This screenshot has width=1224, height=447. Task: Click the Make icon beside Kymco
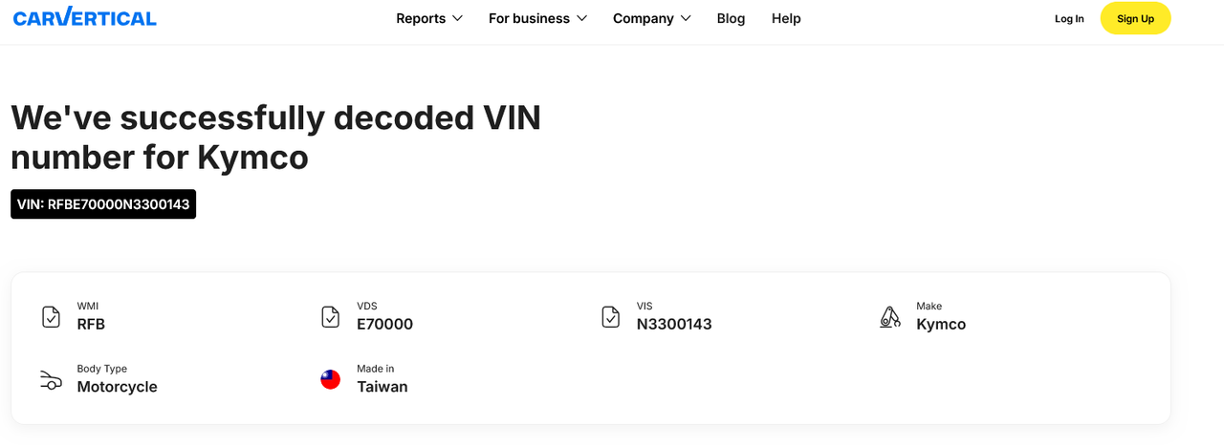pyautogui.click(x=890, y=317)
